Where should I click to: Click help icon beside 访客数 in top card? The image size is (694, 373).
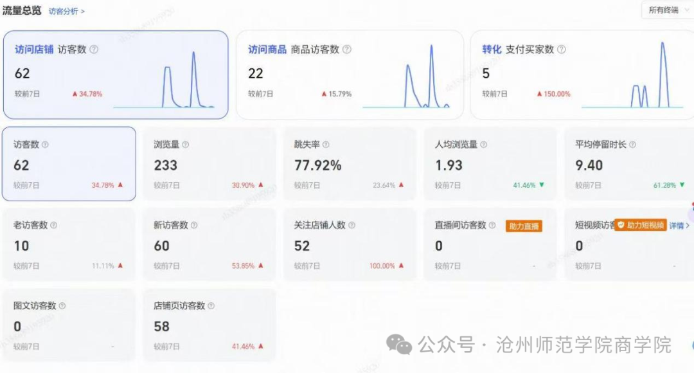coord(94,50)
